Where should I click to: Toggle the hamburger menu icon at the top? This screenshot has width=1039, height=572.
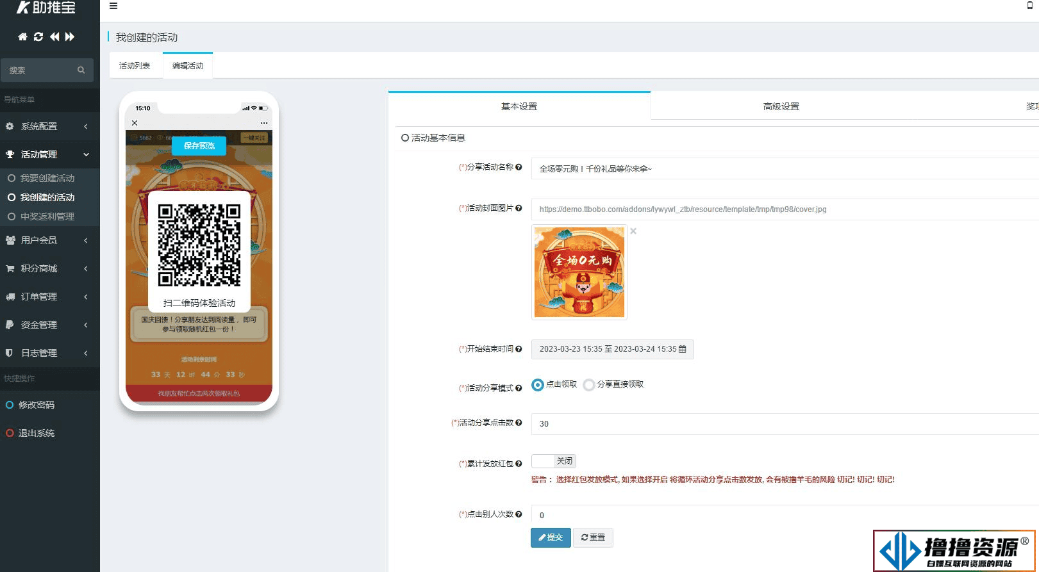(x=113, y=6)
